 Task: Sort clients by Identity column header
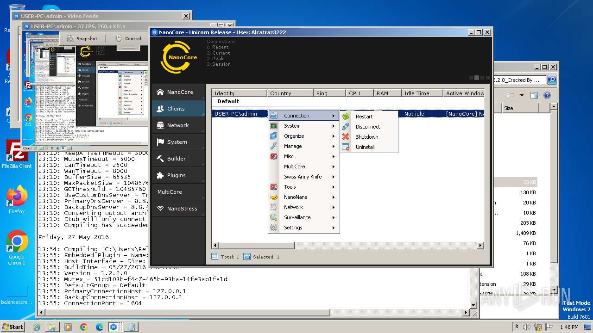click(x=239, y=93)
